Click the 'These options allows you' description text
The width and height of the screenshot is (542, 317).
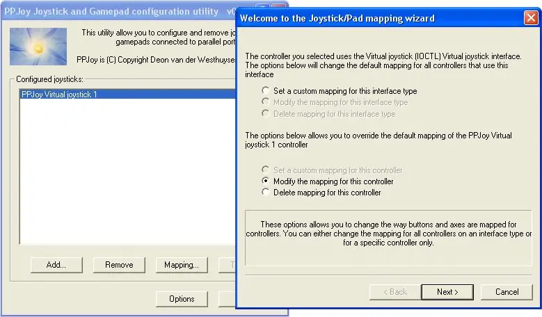pos(388,234)
